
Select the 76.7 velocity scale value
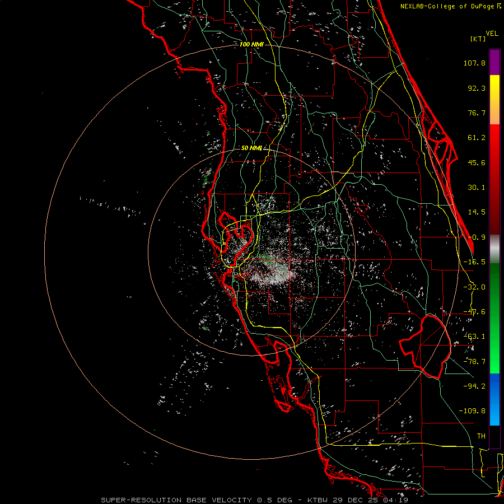point(477,113)
